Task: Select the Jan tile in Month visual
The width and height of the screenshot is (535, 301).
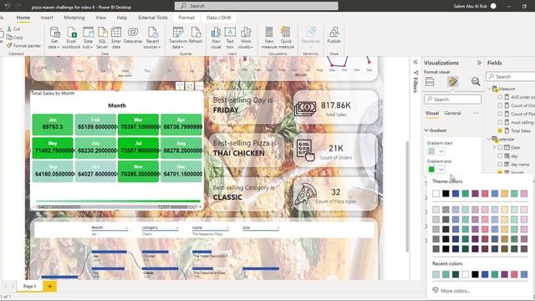Action: click(53, 125)
